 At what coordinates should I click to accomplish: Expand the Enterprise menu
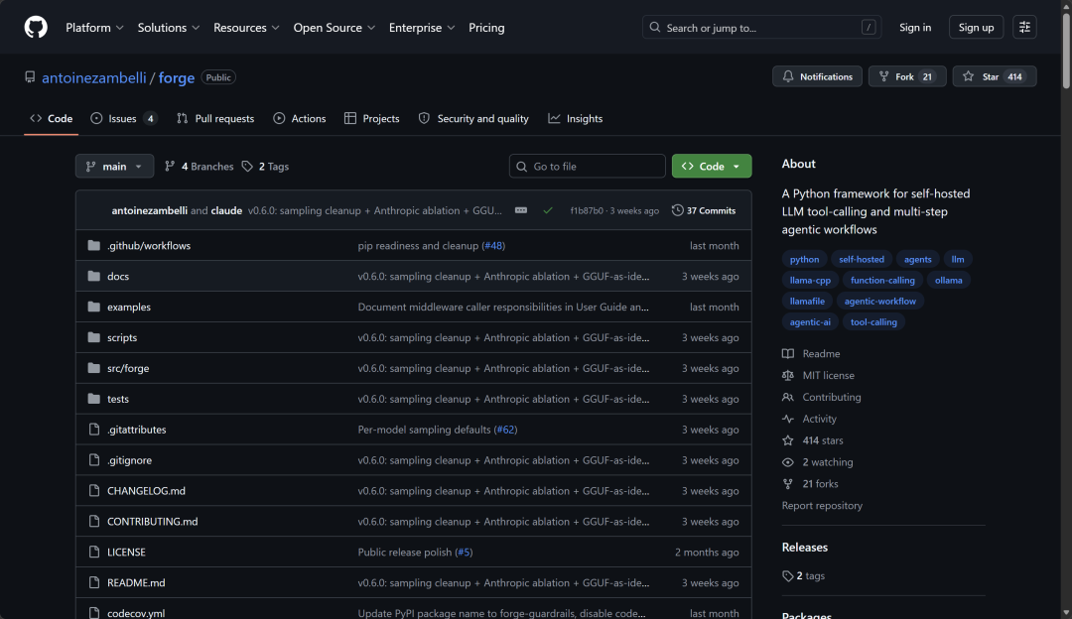click(x=422, y=28)
